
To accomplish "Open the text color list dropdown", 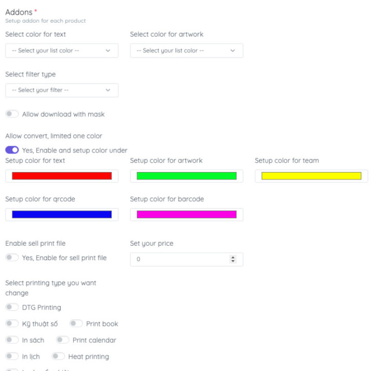I will (62, 50).
